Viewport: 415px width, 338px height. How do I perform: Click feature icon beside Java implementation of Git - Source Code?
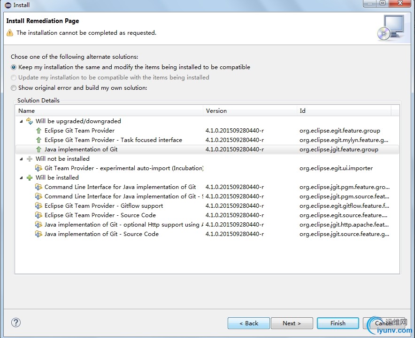point(38,234)
